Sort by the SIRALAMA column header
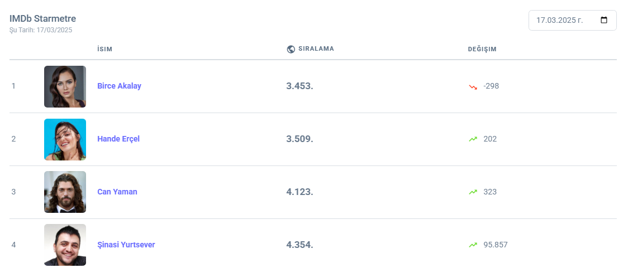Image resolution: width=628 pixels, height=268 pixels. (x=316, y=49)
